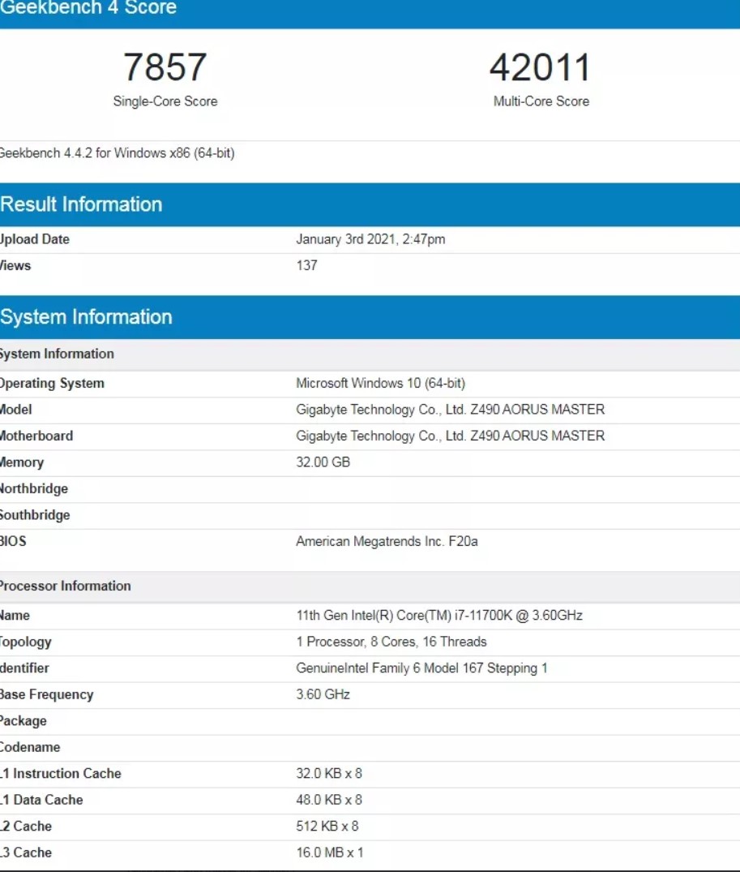
Task: Click the American Megatrends Inc. F20a BIOS value
Action: click(x=387, y=541)
